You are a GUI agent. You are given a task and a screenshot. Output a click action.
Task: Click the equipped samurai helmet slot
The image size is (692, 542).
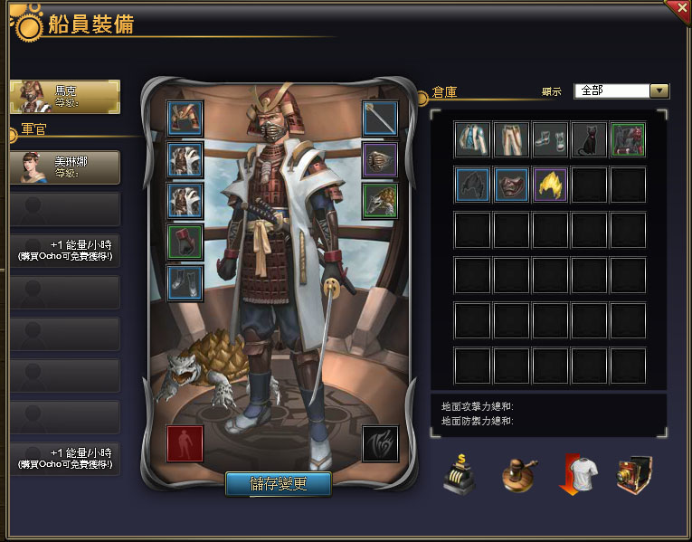point(185,119)
